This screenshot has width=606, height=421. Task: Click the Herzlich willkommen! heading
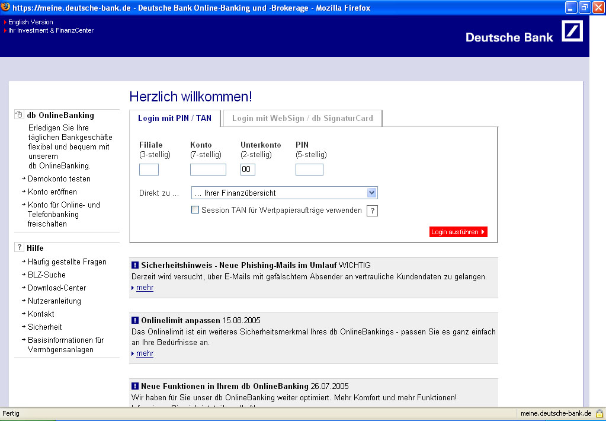191,97
